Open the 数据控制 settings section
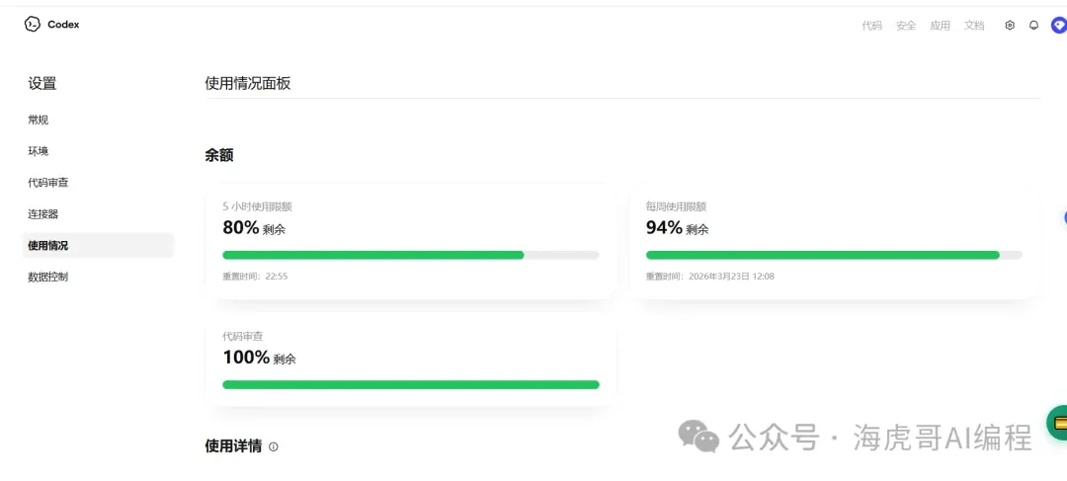This screenshot has width=1067, height=481. [x=48, y=278]
